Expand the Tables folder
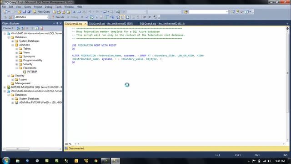Viewport: 291px width, 164px height. pos(16,49)
